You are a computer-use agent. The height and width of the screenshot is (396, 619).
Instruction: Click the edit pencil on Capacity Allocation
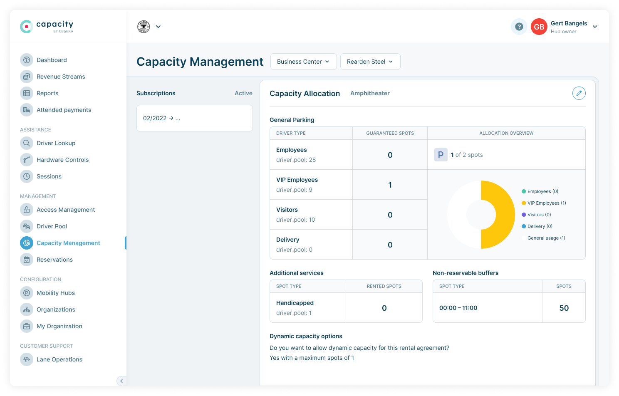point(579,93)
